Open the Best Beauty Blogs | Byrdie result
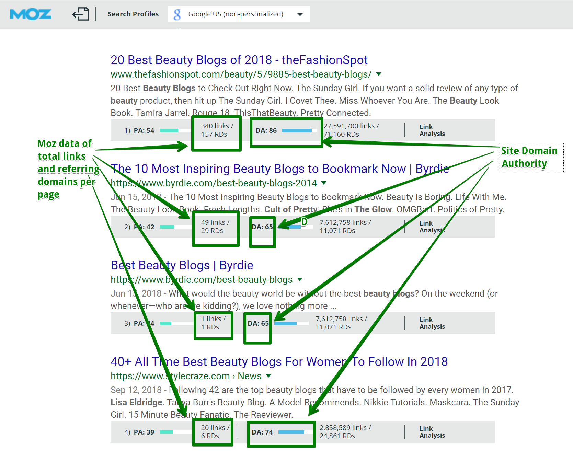Screen dimensions: 573x451 click(x=182, y=265)
